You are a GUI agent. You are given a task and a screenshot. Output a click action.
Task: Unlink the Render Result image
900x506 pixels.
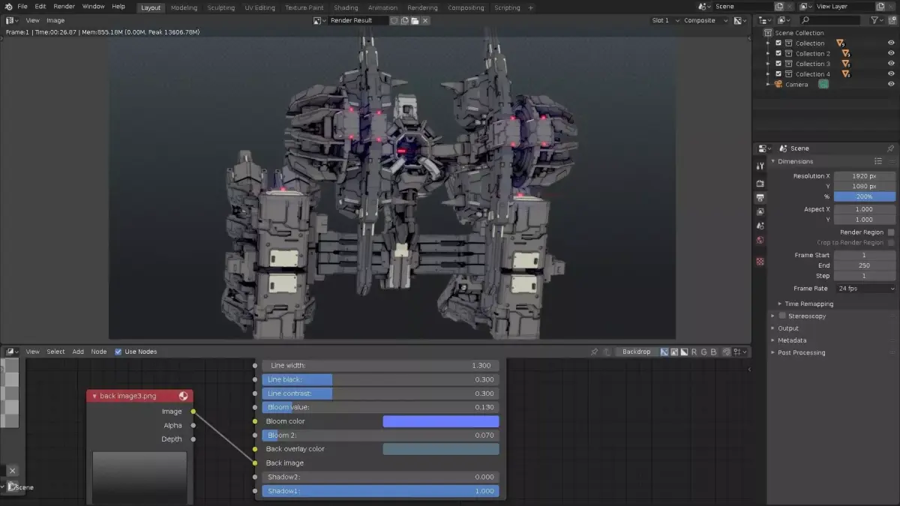click(x=425, y=20)
